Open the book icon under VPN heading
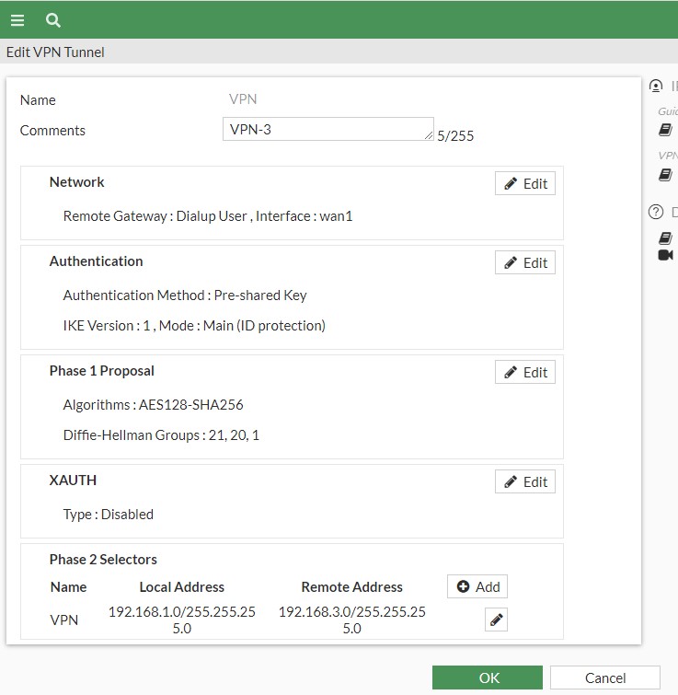Viewport: 678px width, 695px height. tap(665, 174)
